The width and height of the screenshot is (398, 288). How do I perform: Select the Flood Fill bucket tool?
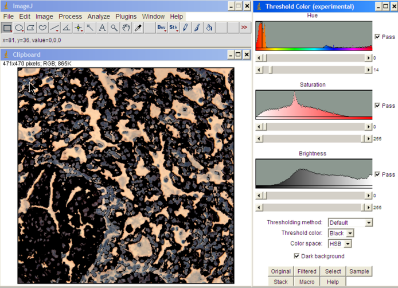[x=209, y=28]
